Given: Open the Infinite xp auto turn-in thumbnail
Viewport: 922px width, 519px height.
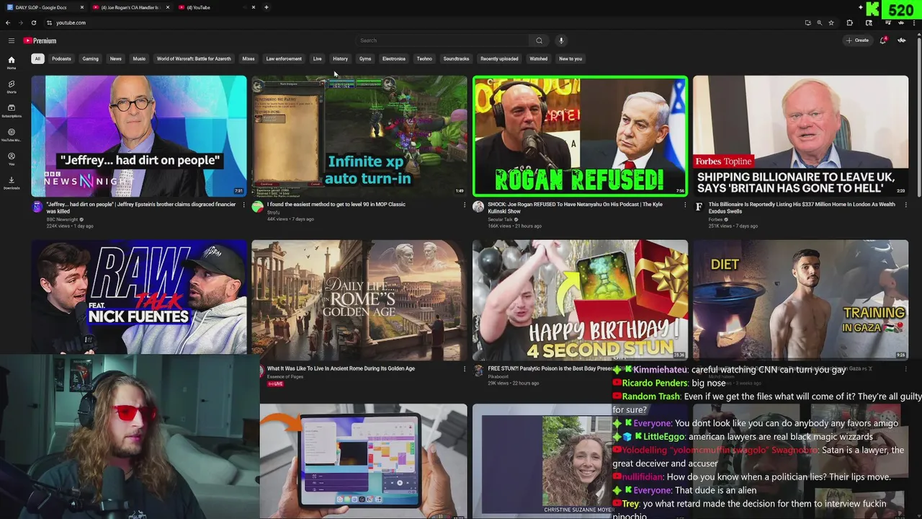Looking at the screenshot, I should pyautogui.click(x=359, y=136).
